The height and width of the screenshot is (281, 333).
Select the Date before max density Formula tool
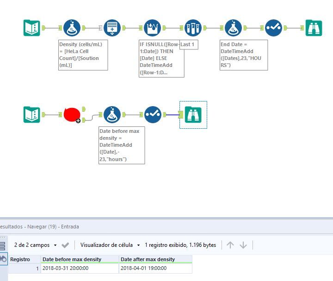[x=112, y=114]
